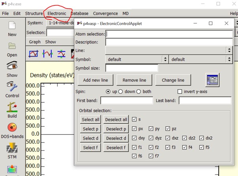Toggle the f1 orbital checkbox

click(x=134, y=147)
